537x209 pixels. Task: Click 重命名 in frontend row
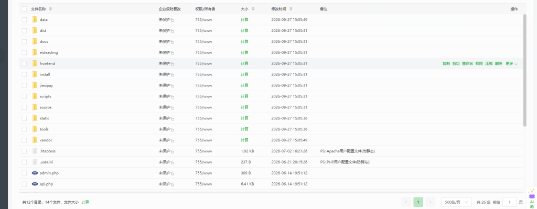pyautogui.click(x=467, y=63)
